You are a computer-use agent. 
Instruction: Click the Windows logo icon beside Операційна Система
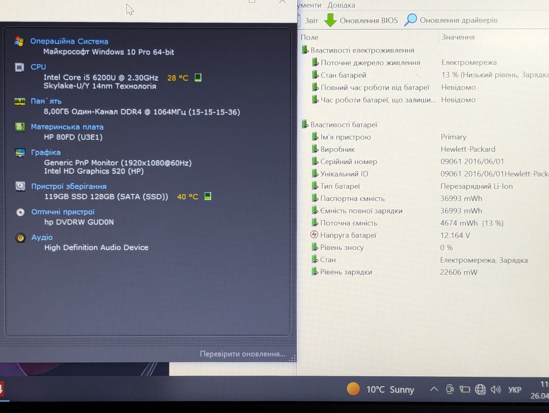click(x=19, y=41)
